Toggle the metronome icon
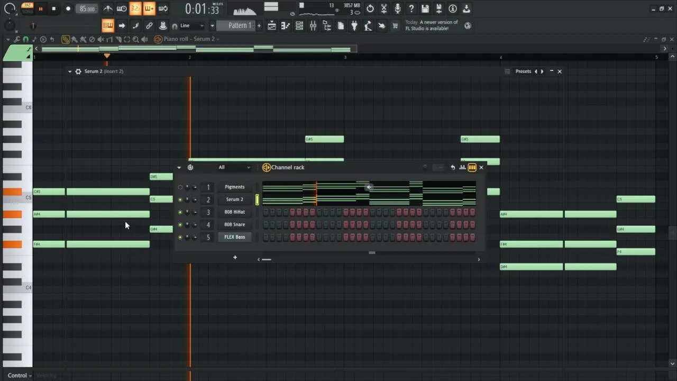677x381 pixels. point(108,8)
